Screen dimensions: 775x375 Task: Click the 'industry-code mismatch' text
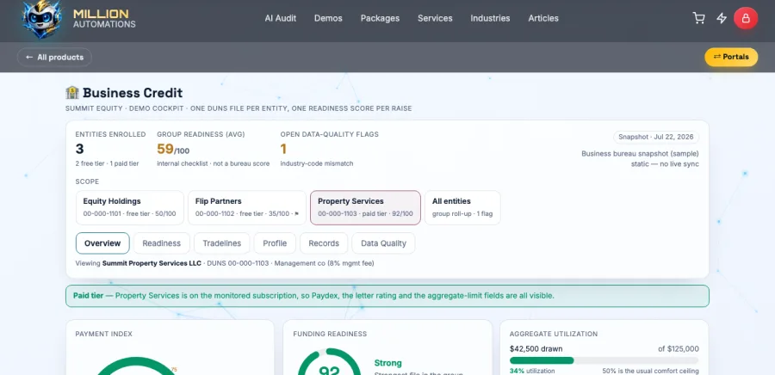[317, 163]
